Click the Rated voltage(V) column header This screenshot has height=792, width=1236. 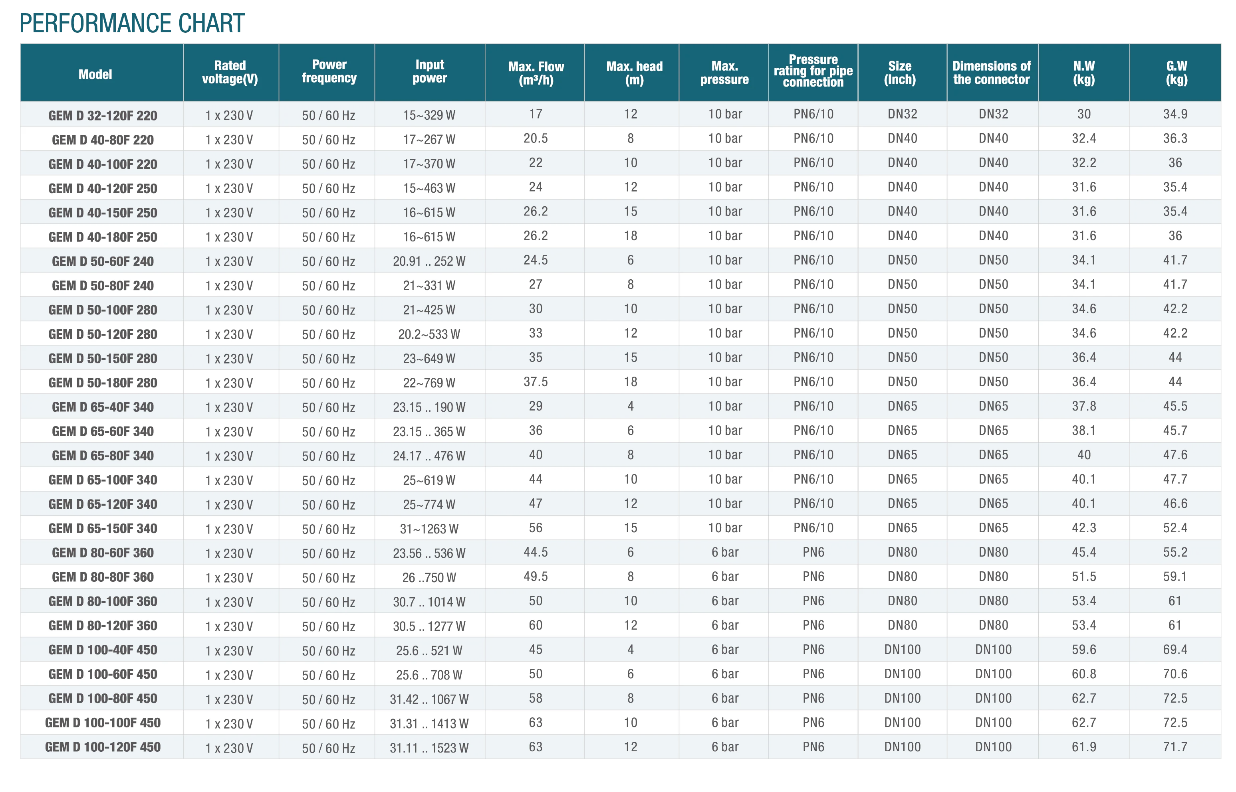coord(230,72)
